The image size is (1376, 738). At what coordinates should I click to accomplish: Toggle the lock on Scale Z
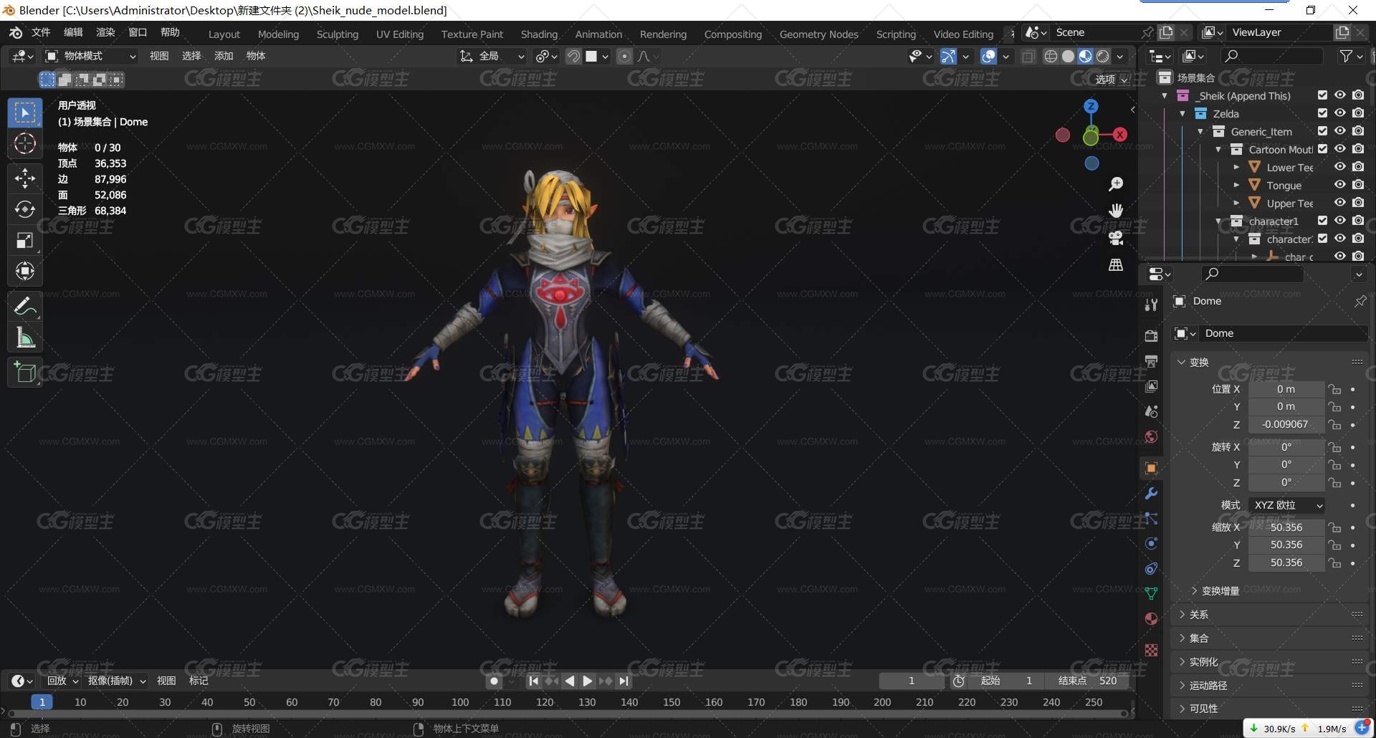(x=1334, y=563)
